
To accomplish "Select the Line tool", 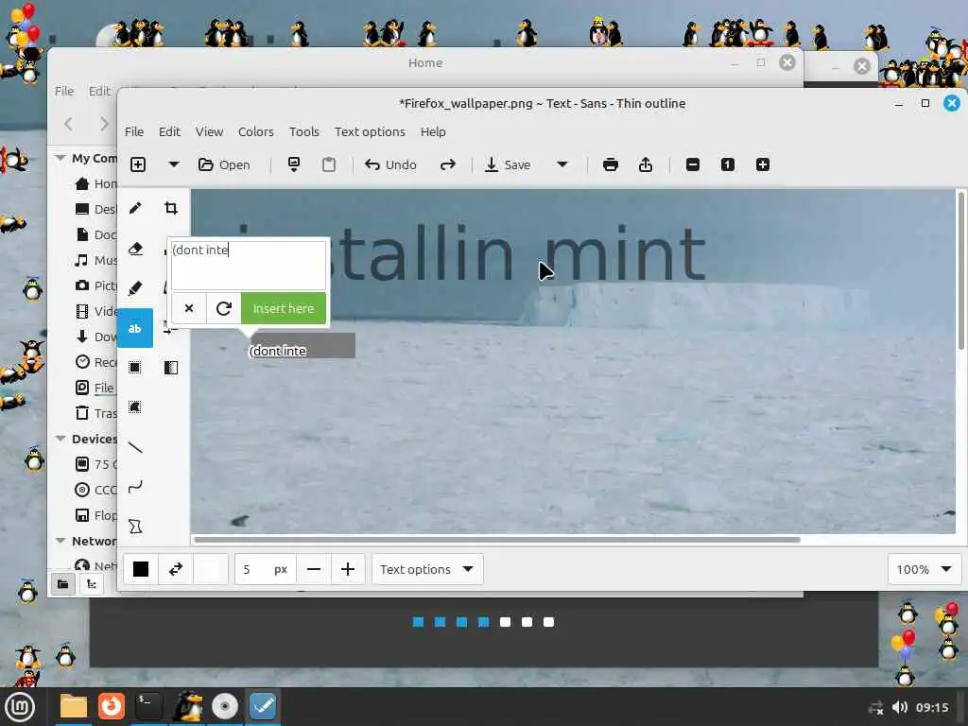I will pos(135,447).
